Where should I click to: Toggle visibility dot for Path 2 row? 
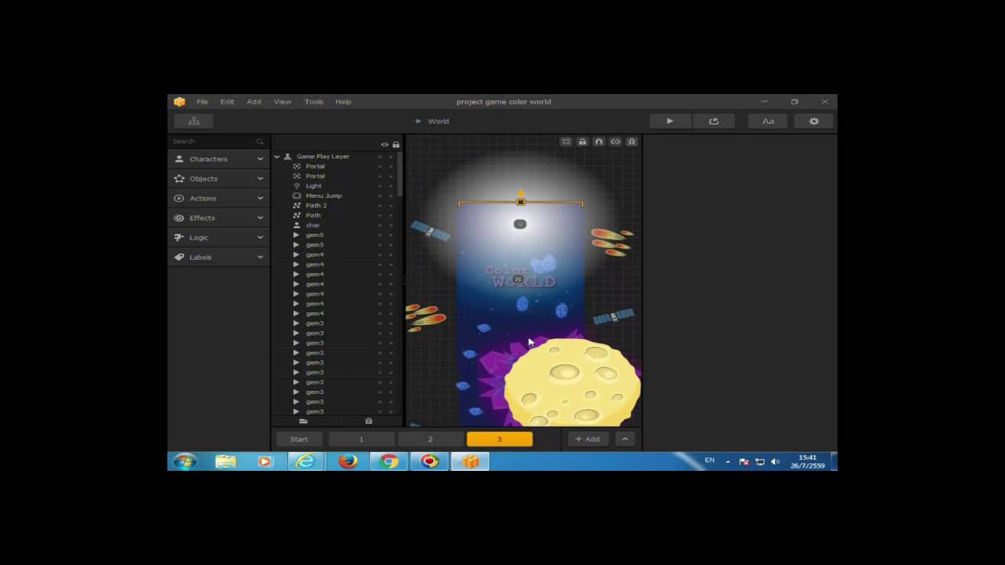[x=380, y=206]
